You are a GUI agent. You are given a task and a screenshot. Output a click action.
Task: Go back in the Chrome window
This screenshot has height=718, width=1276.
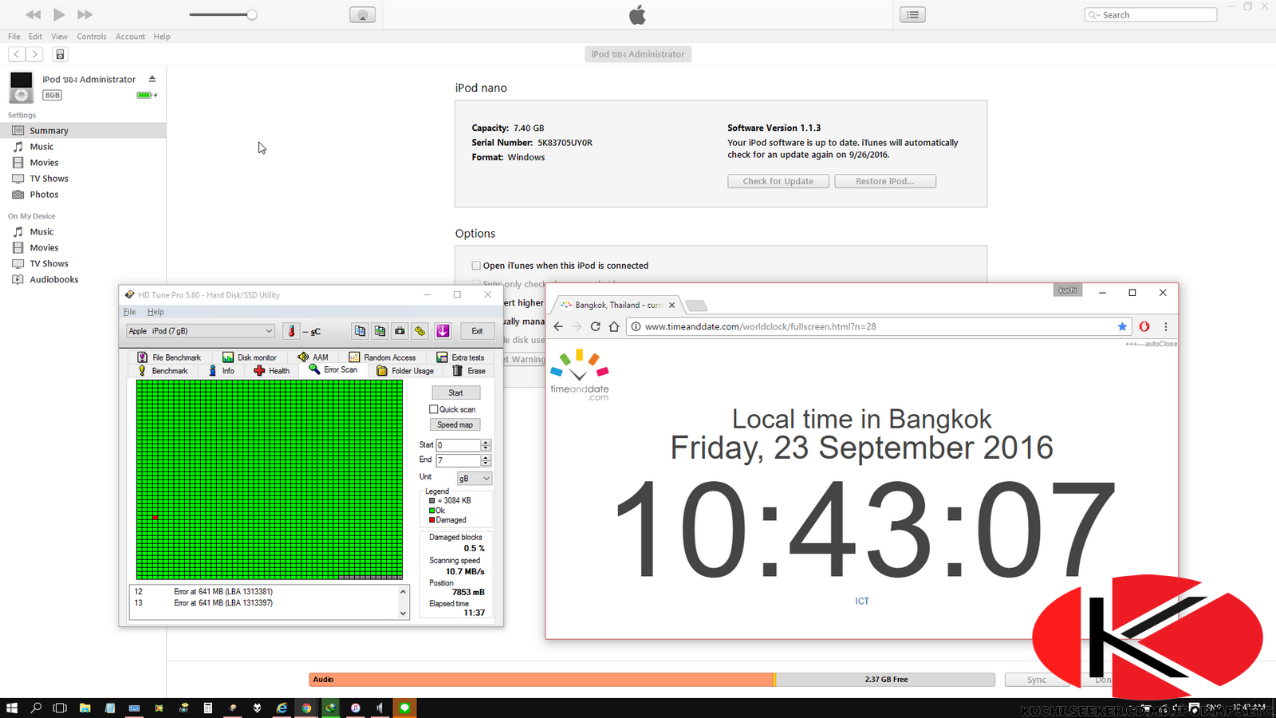(558, 326)
